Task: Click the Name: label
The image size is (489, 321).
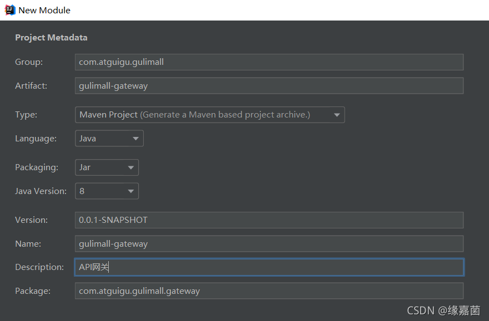Action: point(28,243)
